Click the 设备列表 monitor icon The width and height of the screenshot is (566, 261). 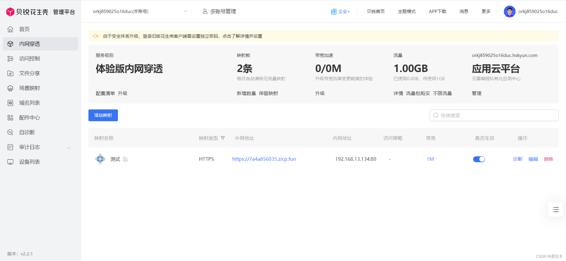(x=10, y=162)
